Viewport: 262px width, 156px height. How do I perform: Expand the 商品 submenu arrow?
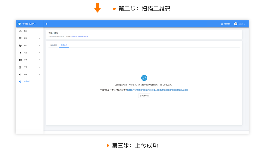coord(40,53)
